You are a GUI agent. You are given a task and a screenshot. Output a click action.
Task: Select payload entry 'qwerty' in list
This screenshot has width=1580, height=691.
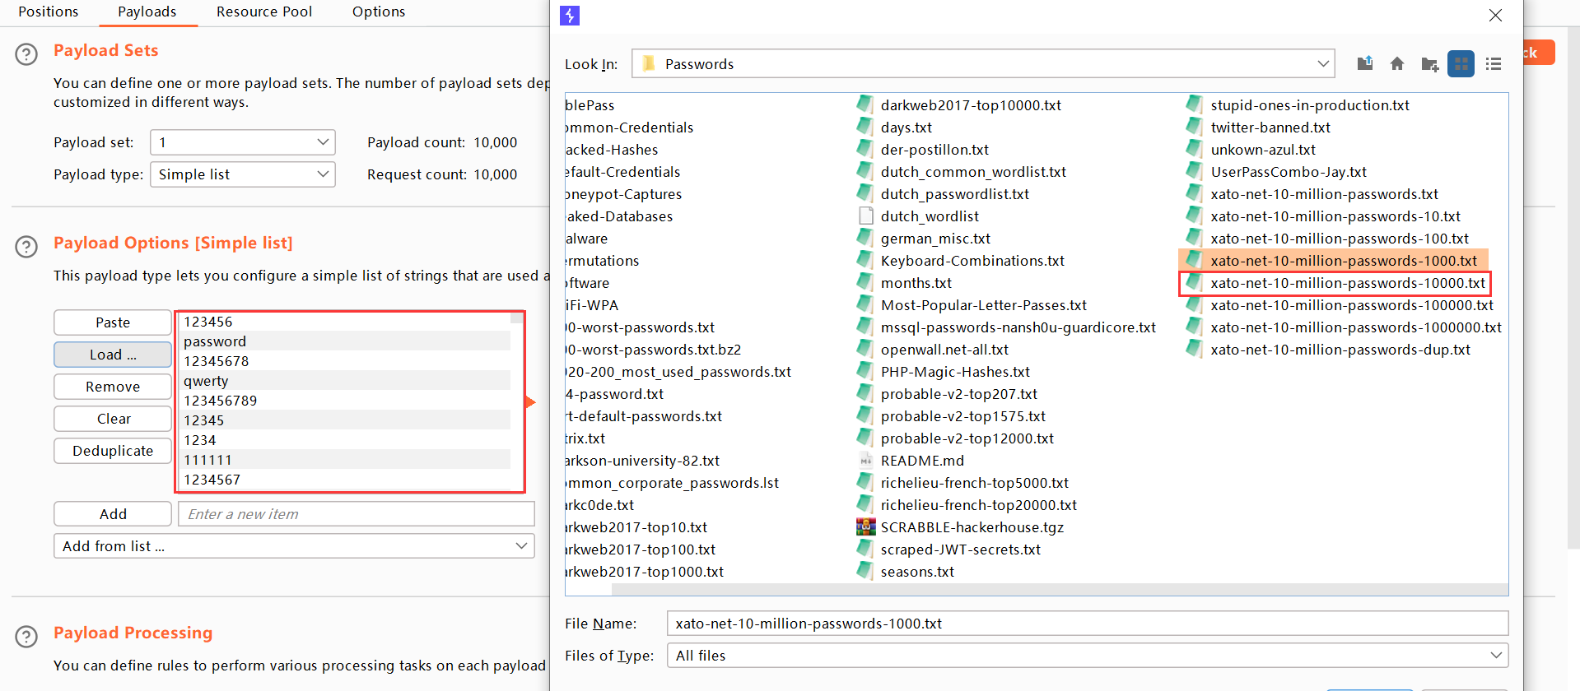click(x=345, y=381)
